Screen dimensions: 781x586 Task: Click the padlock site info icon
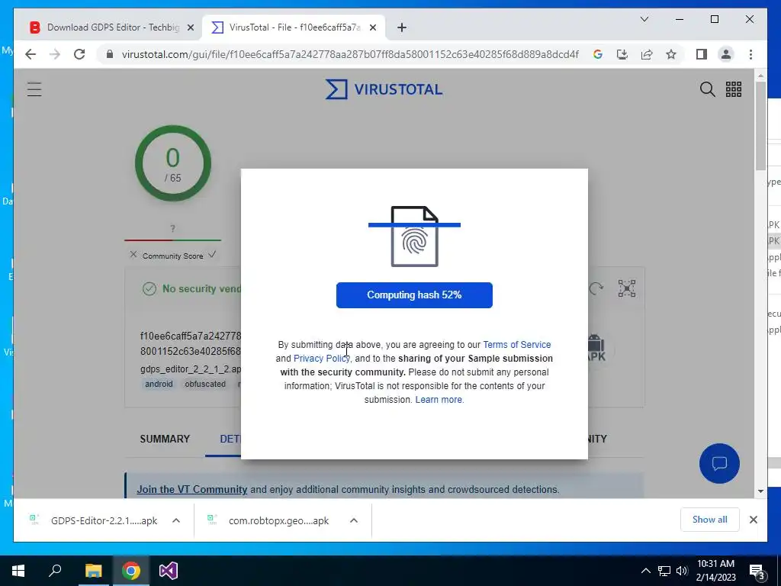(x=110, y=54)
